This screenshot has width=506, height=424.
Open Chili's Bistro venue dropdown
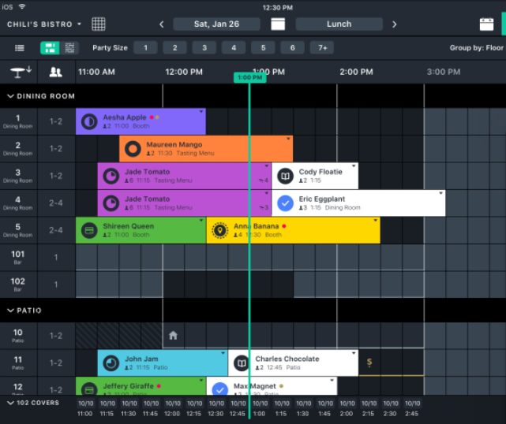pos(44,24)
